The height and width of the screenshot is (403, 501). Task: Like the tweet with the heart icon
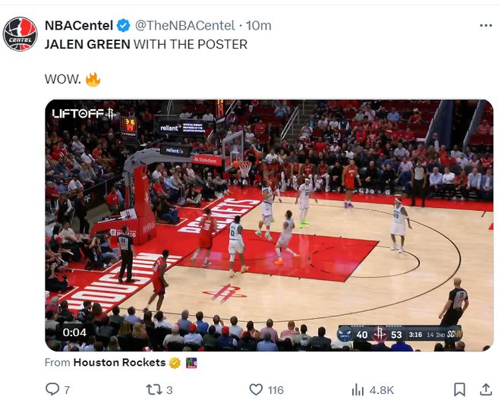click(256, 389)
